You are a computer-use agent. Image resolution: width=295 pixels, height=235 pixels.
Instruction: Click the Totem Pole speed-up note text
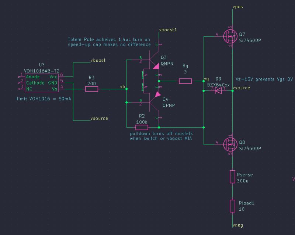click(110, 42)
